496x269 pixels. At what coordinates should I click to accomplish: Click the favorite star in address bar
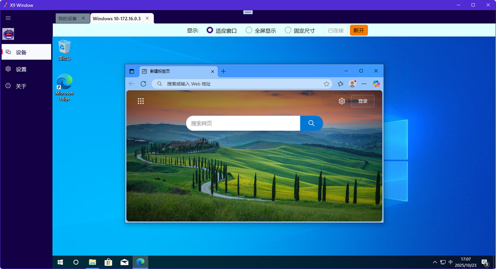[327, 84]
